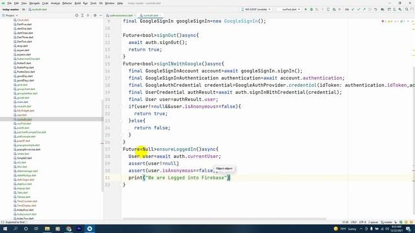
Task: Open the File menu
Action: coord(9,3)
